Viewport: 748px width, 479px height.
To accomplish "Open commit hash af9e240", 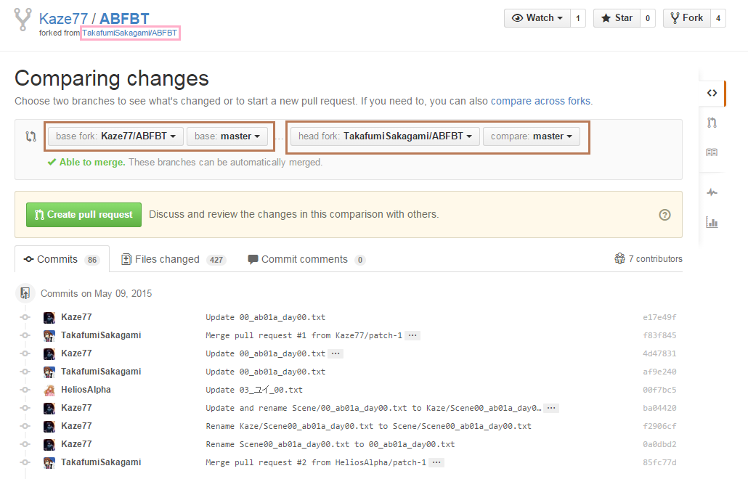I will point(659,372).
